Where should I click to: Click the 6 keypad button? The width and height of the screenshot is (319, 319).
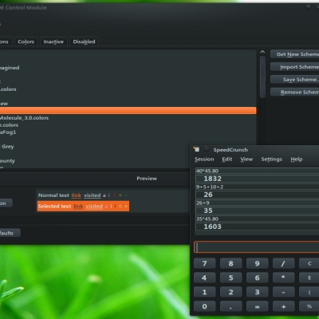pyautogui.click(x=257, y=278)
